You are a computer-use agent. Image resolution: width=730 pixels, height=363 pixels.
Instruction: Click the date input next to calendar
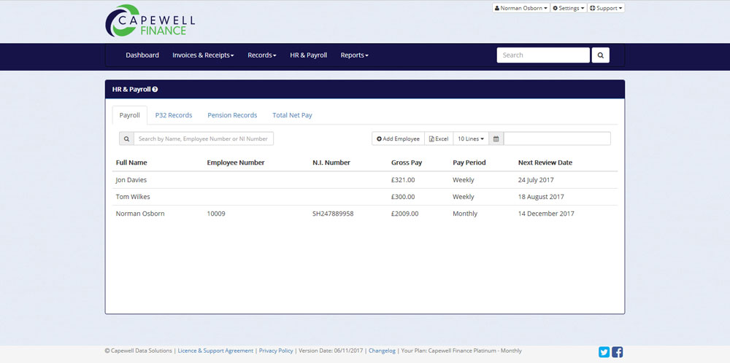tap(557, 138)
